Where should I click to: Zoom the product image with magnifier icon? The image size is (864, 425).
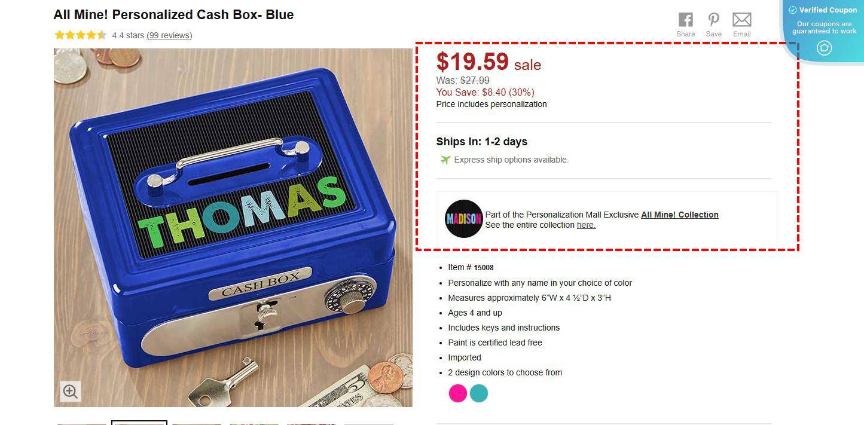[x=70, y=392]
